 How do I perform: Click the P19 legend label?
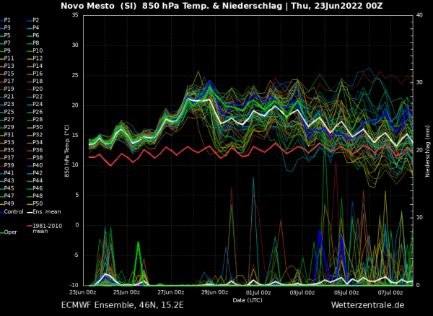point(9,89)
